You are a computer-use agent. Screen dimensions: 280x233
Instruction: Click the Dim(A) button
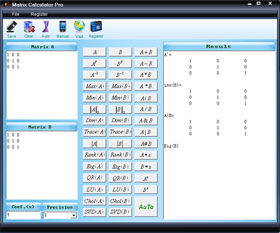(x=94, y=121)
